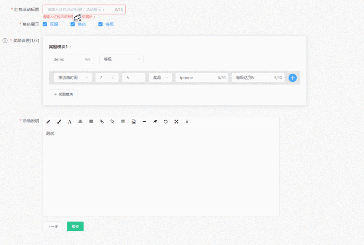
Task: Click the pencil icon in editor toolbar
Action: [x=48, y=121]
